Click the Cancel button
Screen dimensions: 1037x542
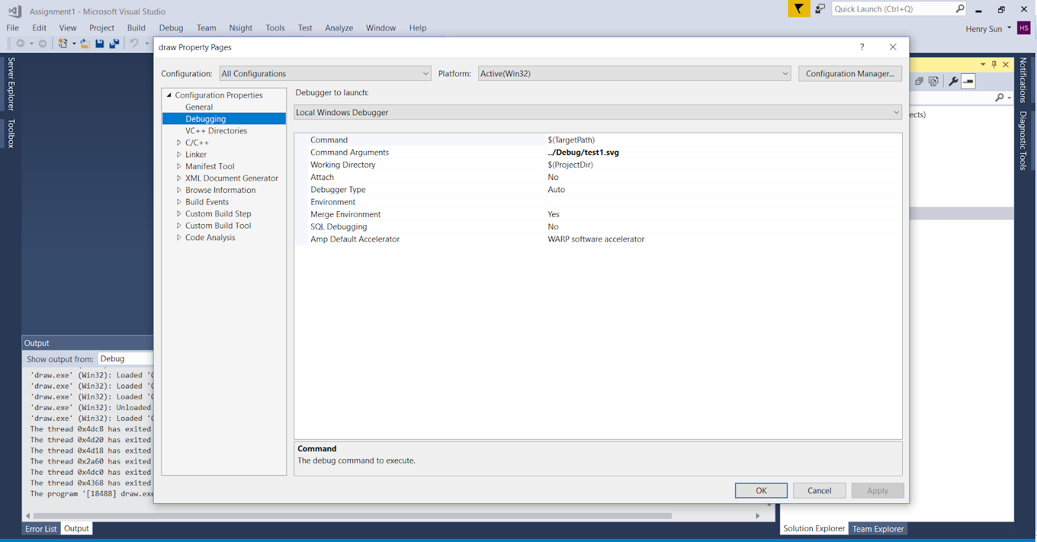coord(819,490)
